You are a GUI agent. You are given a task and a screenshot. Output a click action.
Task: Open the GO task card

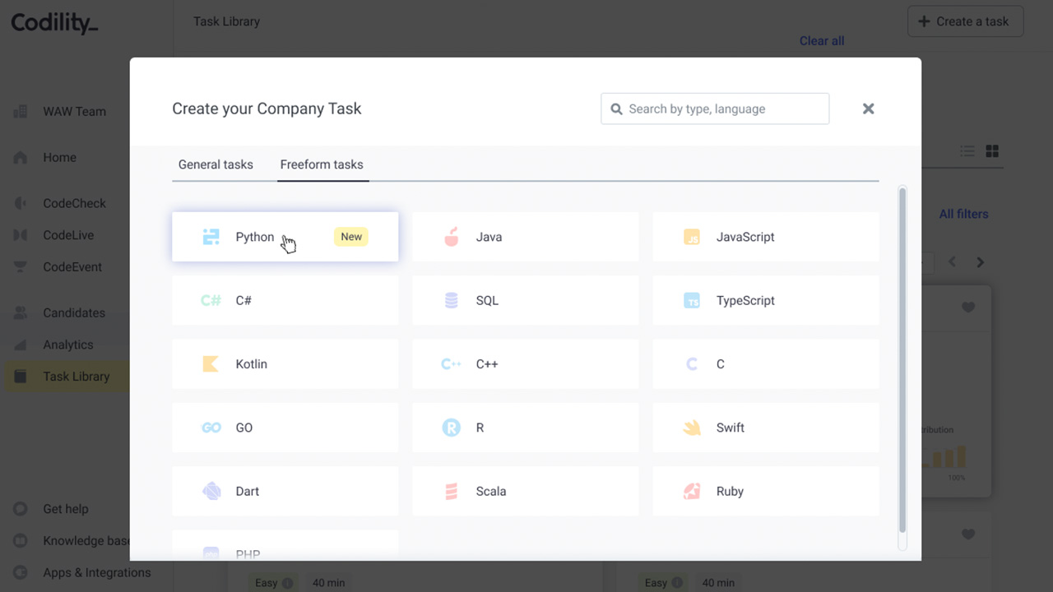[285, 428]
